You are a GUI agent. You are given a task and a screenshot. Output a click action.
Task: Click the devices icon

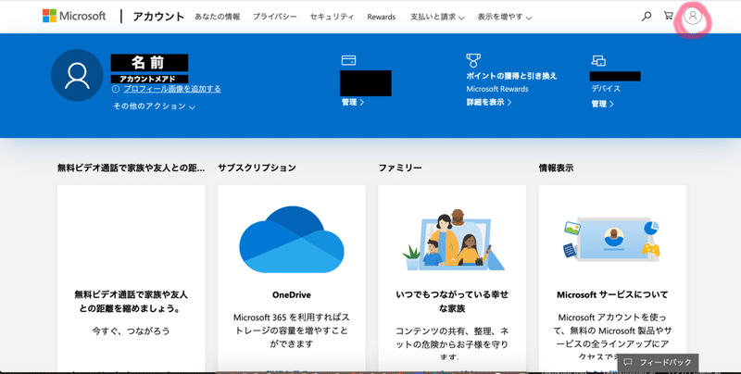pyautogui.click(x=598, y=60)
